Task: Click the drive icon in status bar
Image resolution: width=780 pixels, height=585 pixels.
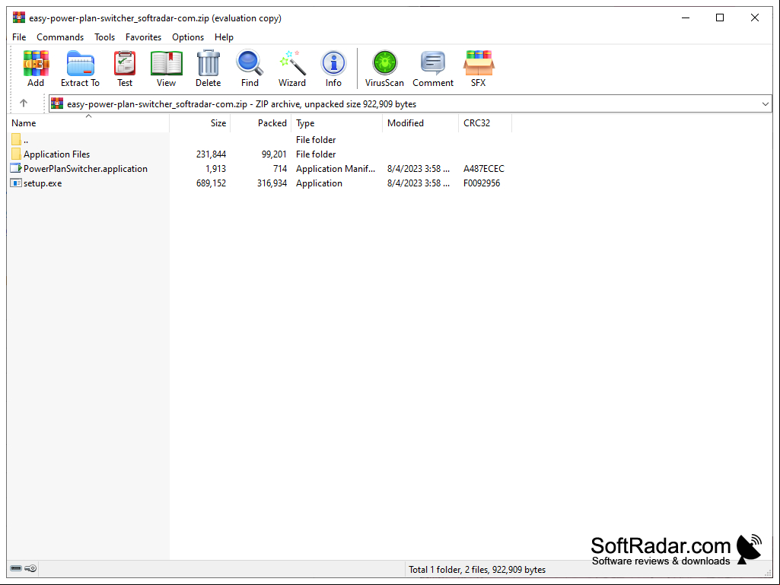Action: (x=16, y=568)
